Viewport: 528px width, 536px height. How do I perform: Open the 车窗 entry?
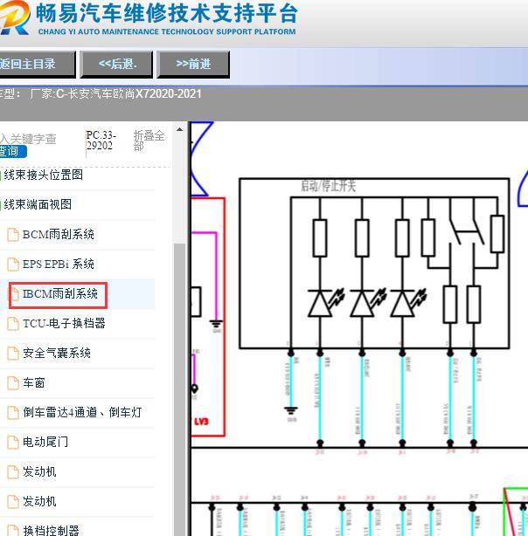(34, 383)
